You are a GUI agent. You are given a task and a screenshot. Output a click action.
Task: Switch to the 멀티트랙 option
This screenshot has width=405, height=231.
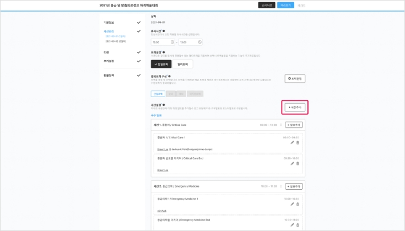coord(186,64)
